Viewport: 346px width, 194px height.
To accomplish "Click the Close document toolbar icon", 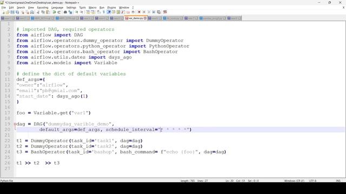I will [x=22, y=12].
